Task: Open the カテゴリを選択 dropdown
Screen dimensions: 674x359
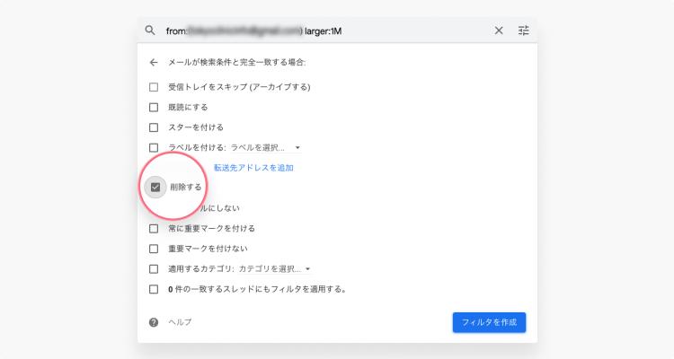Action: [x=274, y=269]
